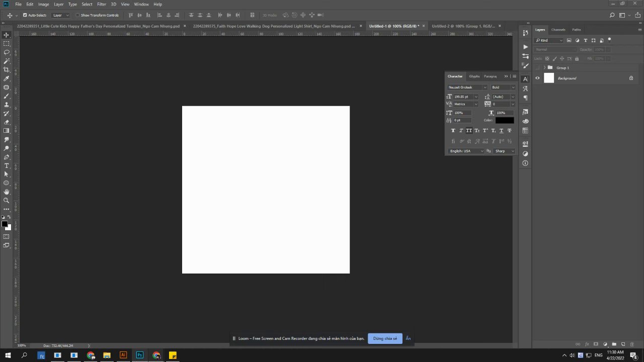The height and width of the screenshot is (362, 644).
Task: Select the Zoom tool in toolbar
Action: tap(7, 201)
